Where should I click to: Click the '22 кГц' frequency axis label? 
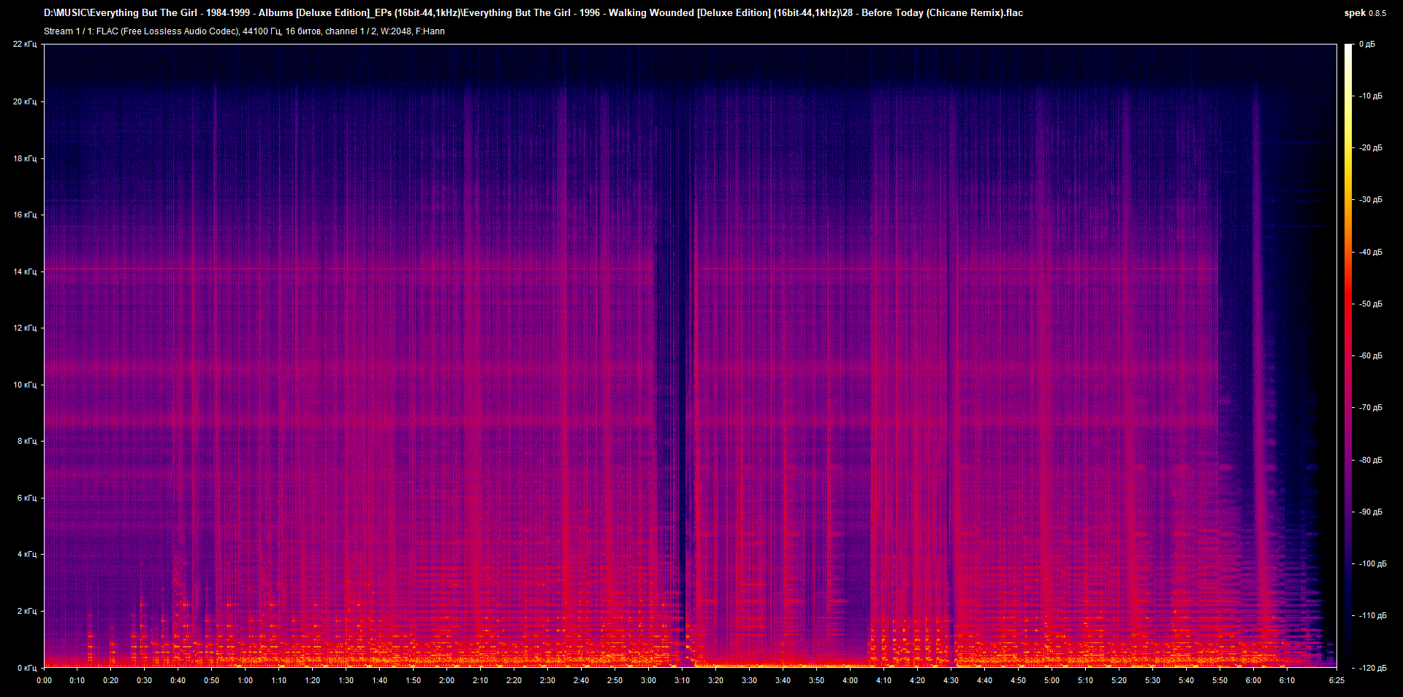(x=25, y=45)
